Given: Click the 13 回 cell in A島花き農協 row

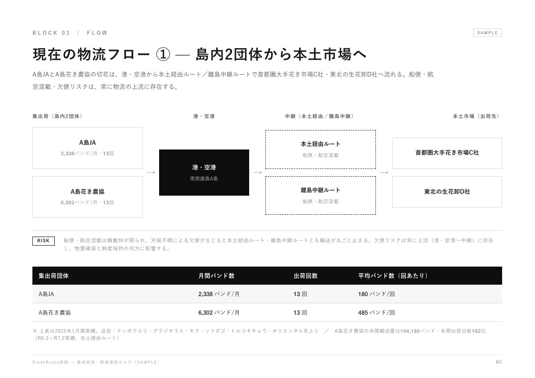Looking at the screenshot, I should 300,312.
